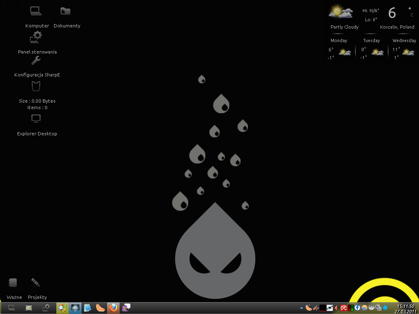Click the large temperature 6 reading

[x=392, y=13]
